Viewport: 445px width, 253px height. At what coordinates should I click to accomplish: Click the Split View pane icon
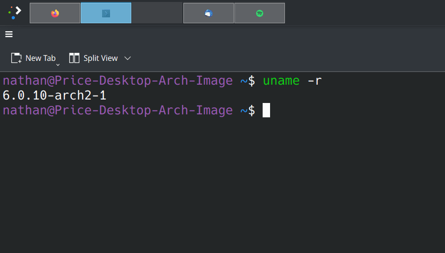(x=74, y=58)
